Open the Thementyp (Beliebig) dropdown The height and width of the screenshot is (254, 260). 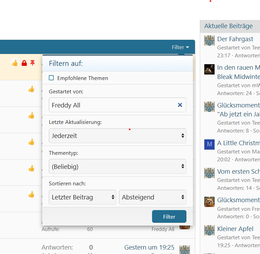coord(117,166)
